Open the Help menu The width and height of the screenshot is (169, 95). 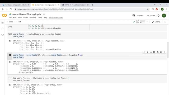45,18
